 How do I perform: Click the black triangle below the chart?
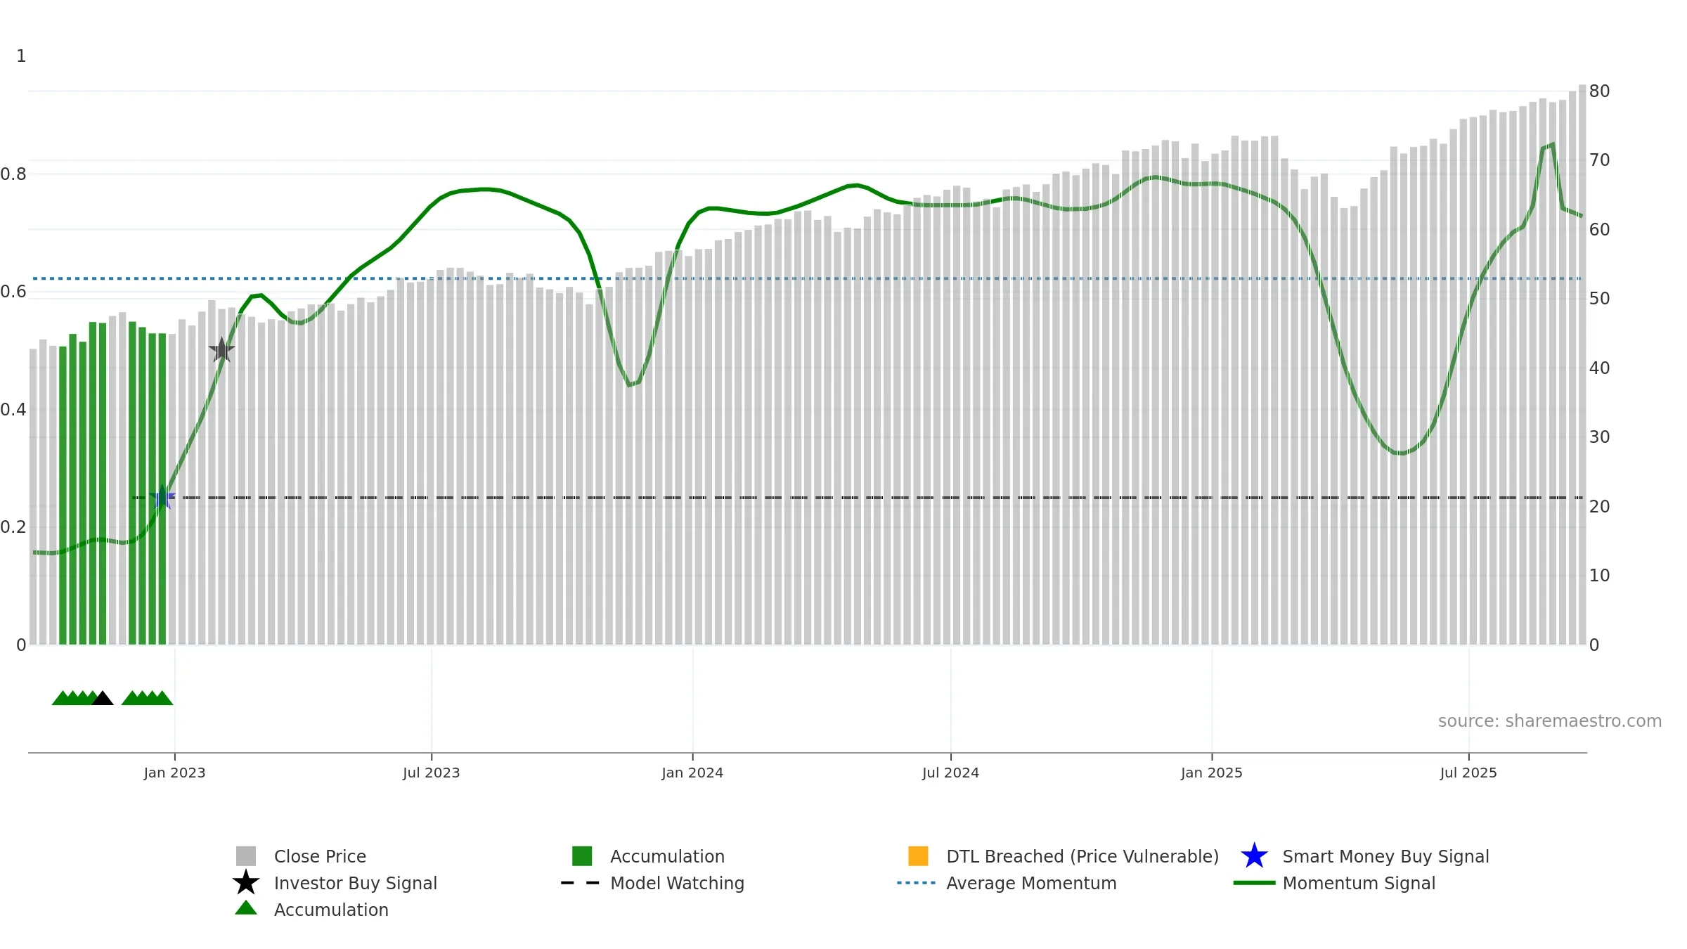tap(103, 698)
